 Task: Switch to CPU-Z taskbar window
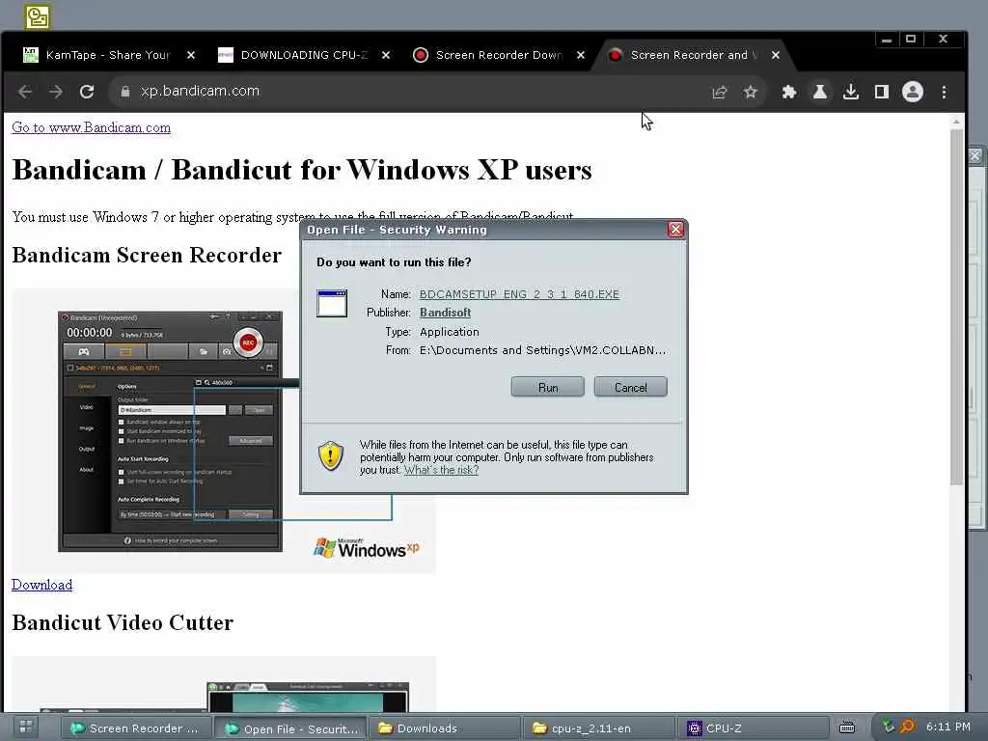753,728
